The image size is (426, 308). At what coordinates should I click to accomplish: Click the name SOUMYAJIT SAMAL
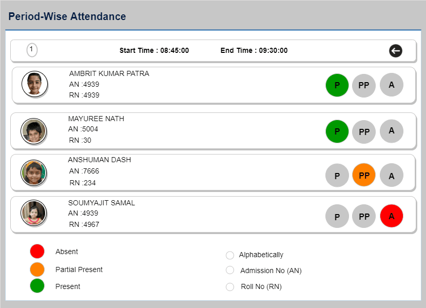click(x=102, y=203)
